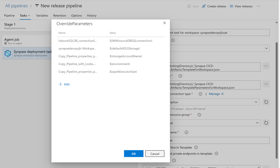This screenshot has width=280, height=168.
Task: Switch to the History tab
Action: pos(92,15)
